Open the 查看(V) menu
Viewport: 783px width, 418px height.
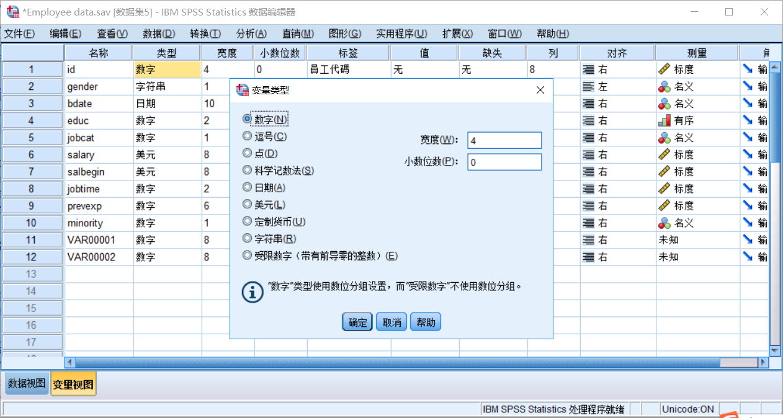(x=112, y=33)
